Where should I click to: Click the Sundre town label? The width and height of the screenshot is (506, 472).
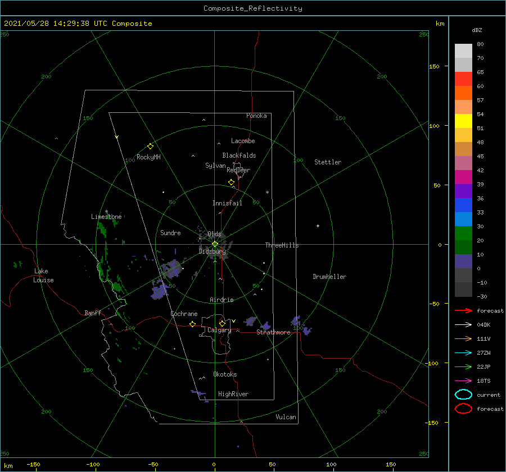[x=170, y=232]
